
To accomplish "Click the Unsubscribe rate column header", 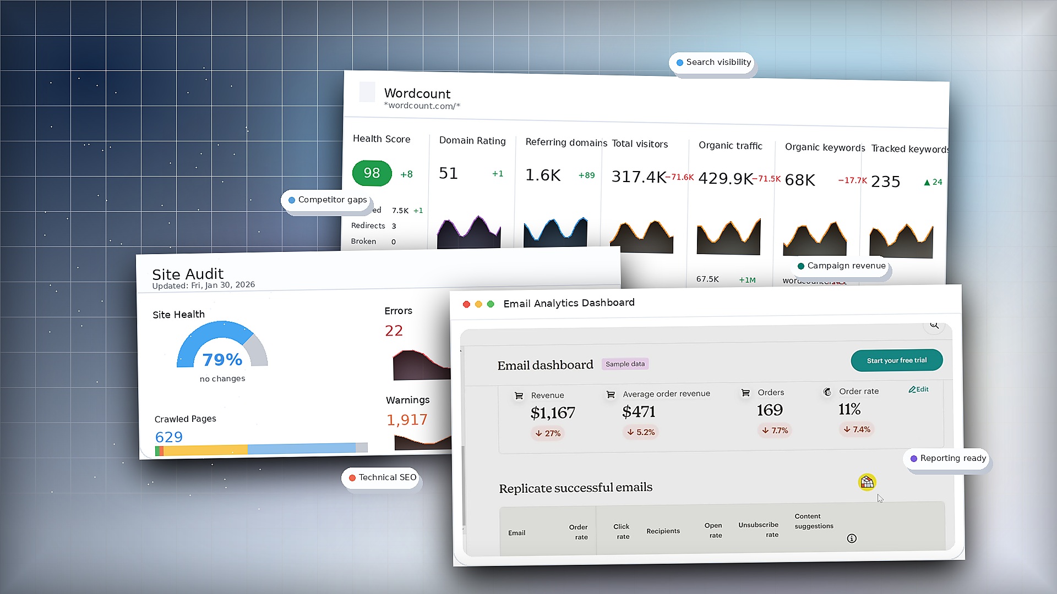I will (x=759, y=530).
